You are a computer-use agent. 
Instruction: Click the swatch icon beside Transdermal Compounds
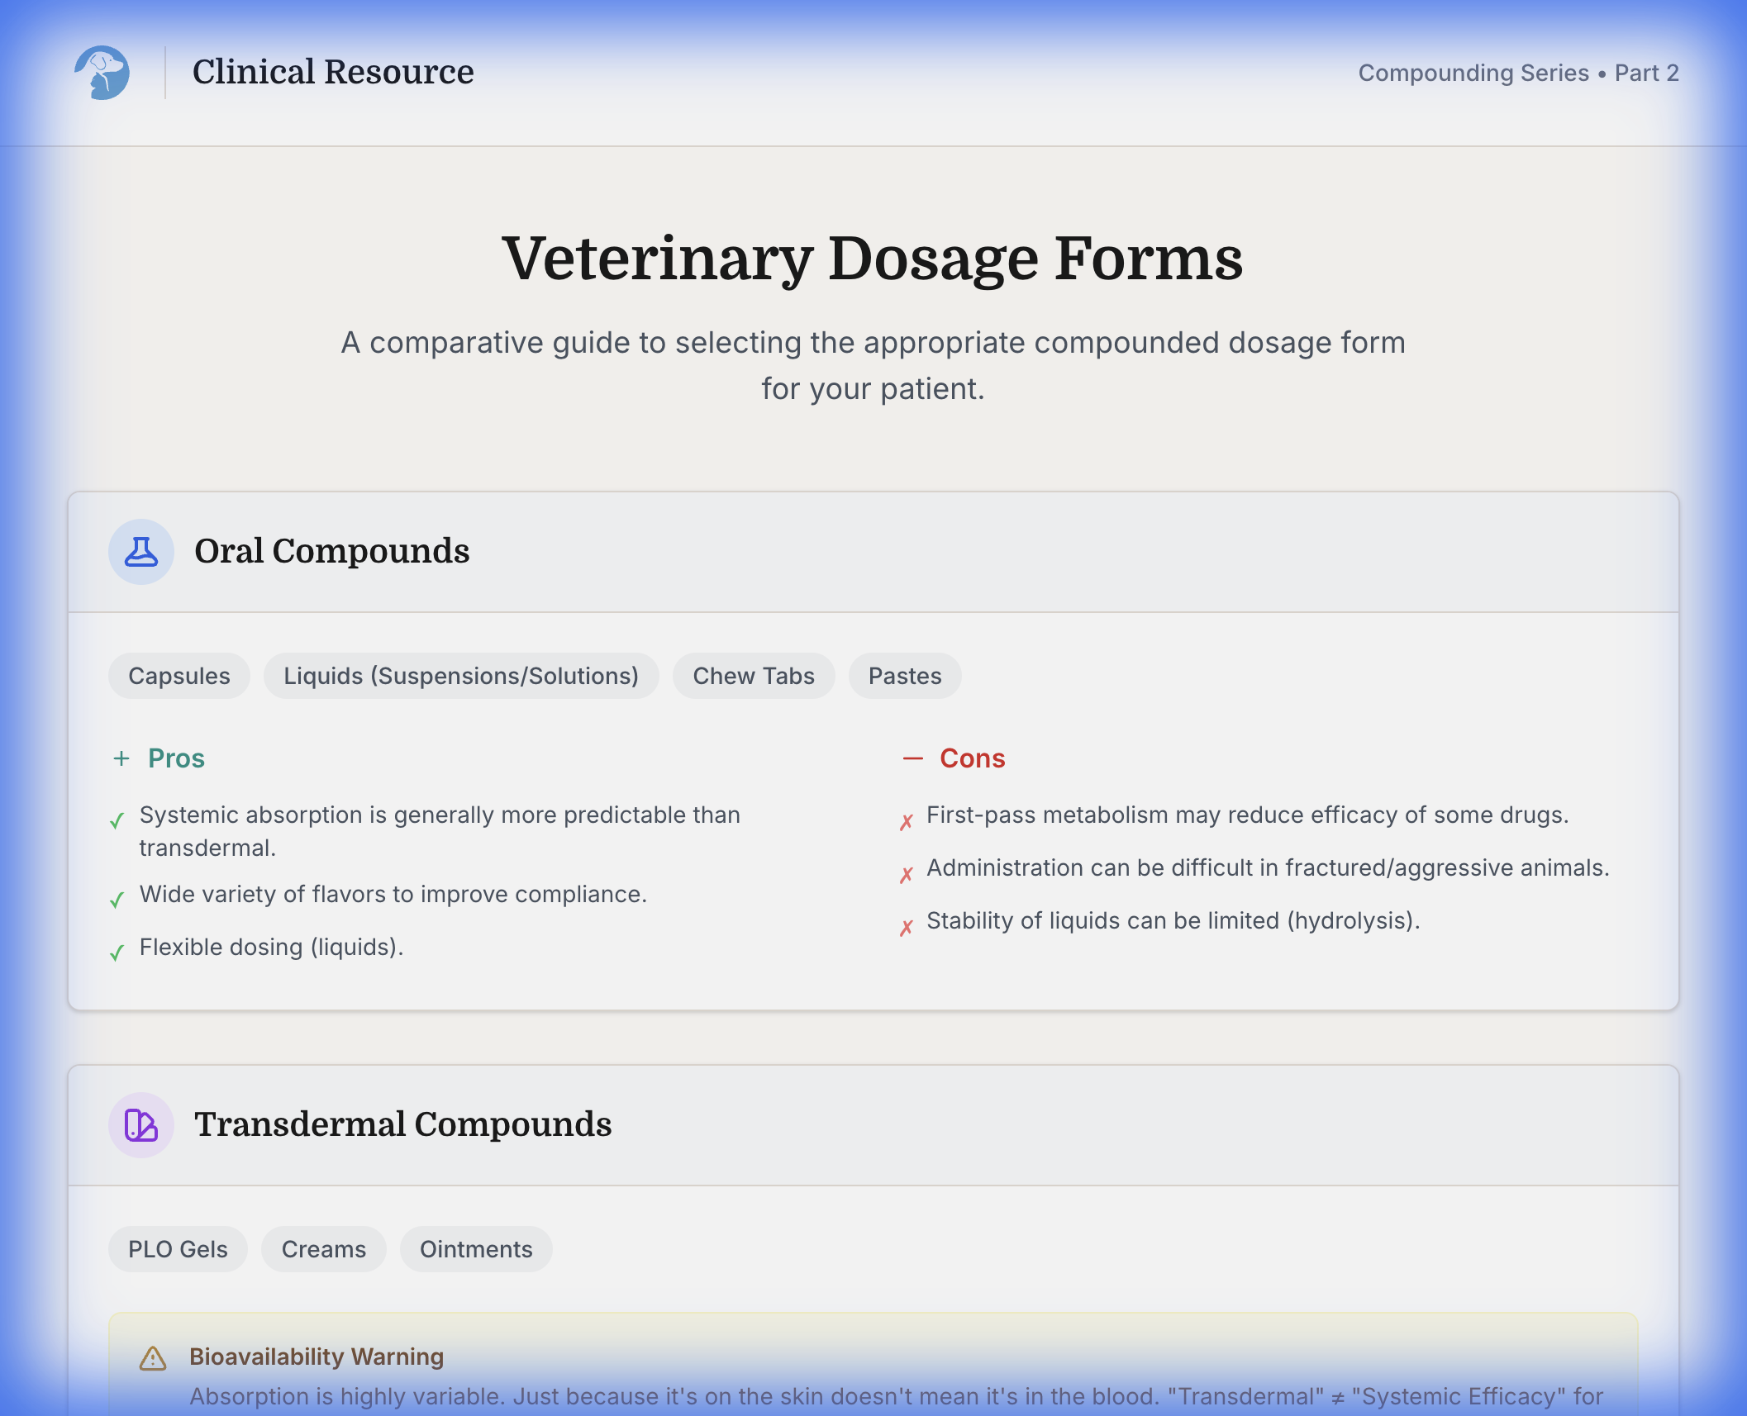pyautogui.click(x=140, y=1125)
